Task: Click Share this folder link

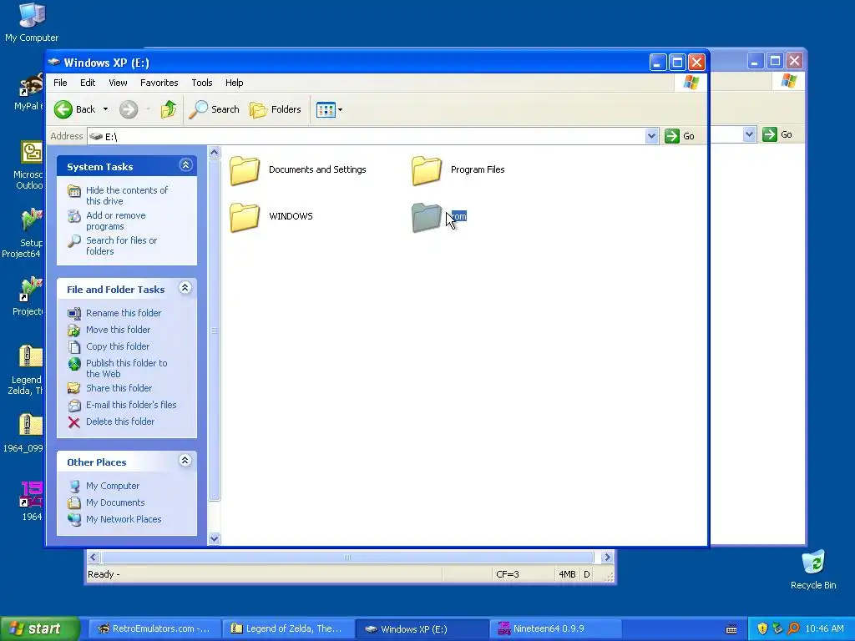Action: [119, 388]
